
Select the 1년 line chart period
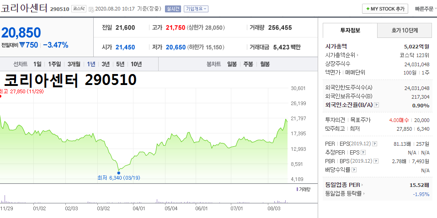click(91, 64)
